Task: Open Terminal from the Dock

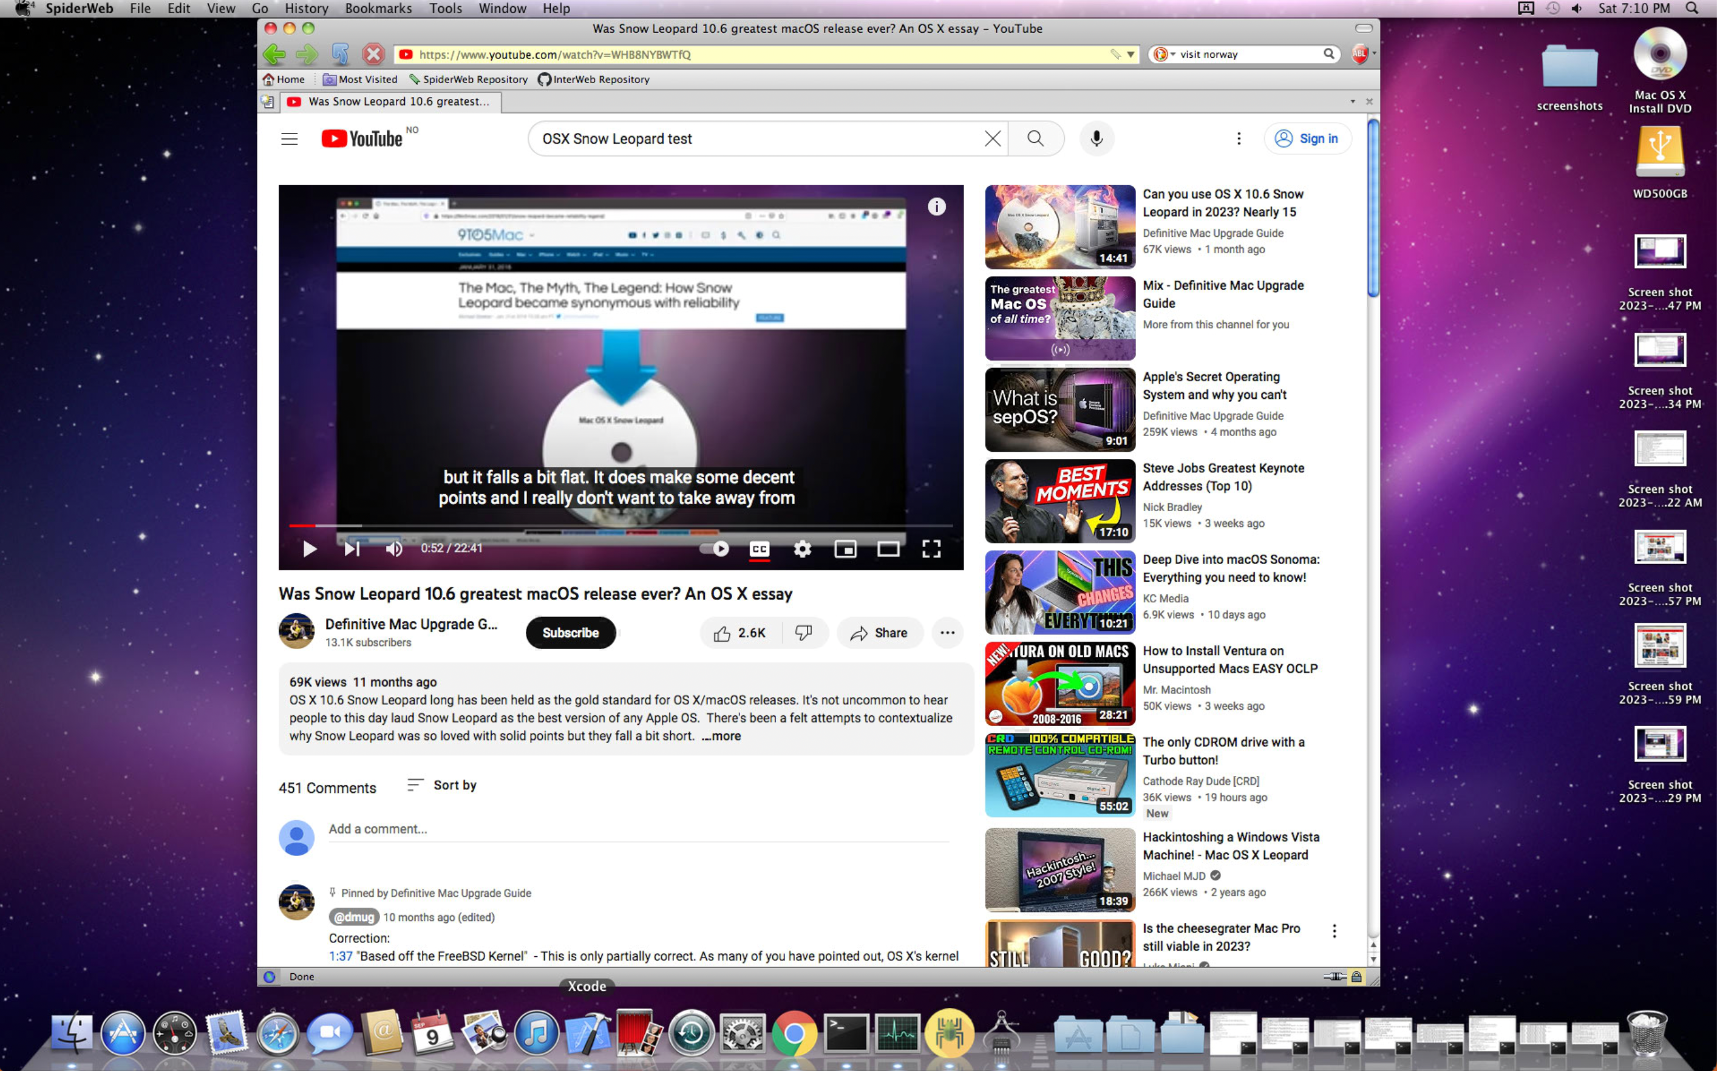Action: 846,1033
